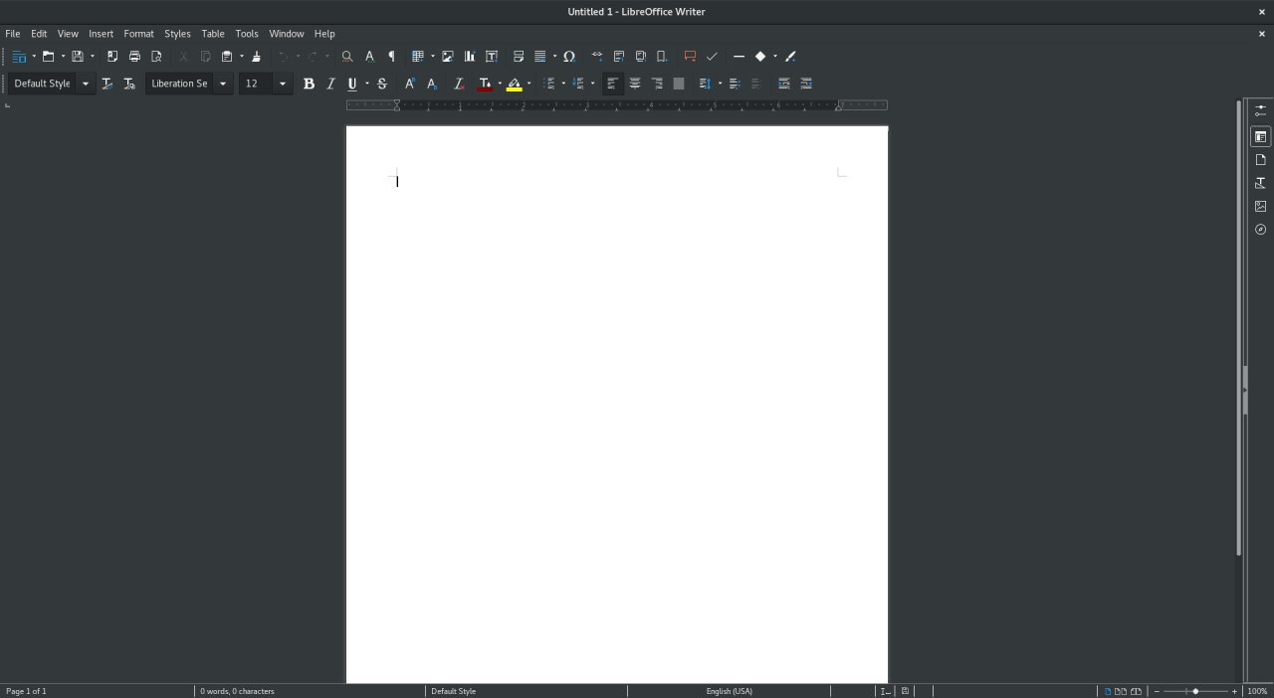The height and width of the screenshot is (698, 1274).
Task: Click the Spelling check icon
Action: tap(369, 57)
